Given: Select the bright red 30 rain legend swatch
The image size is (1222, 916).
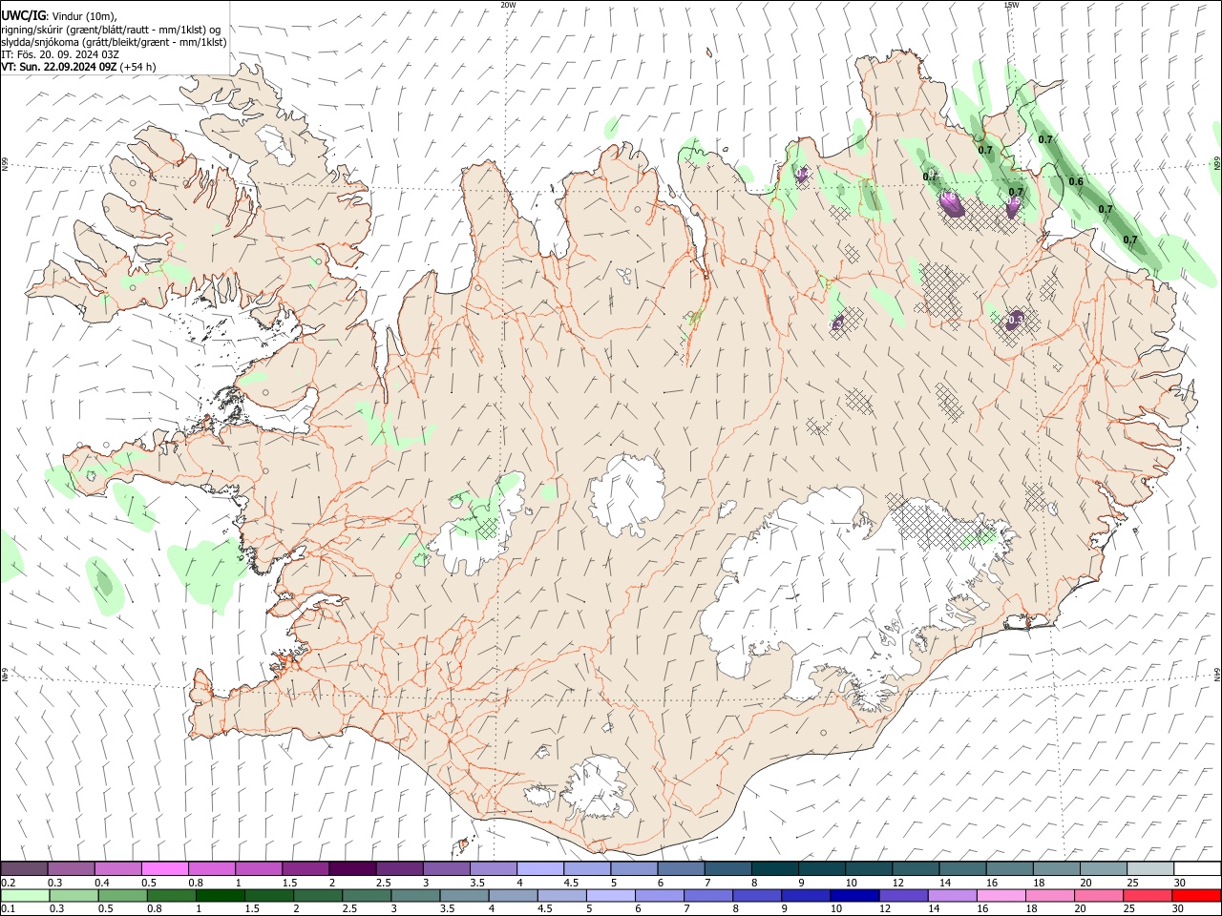Looking at the screenshot, I should click(x=1195, y=896).
